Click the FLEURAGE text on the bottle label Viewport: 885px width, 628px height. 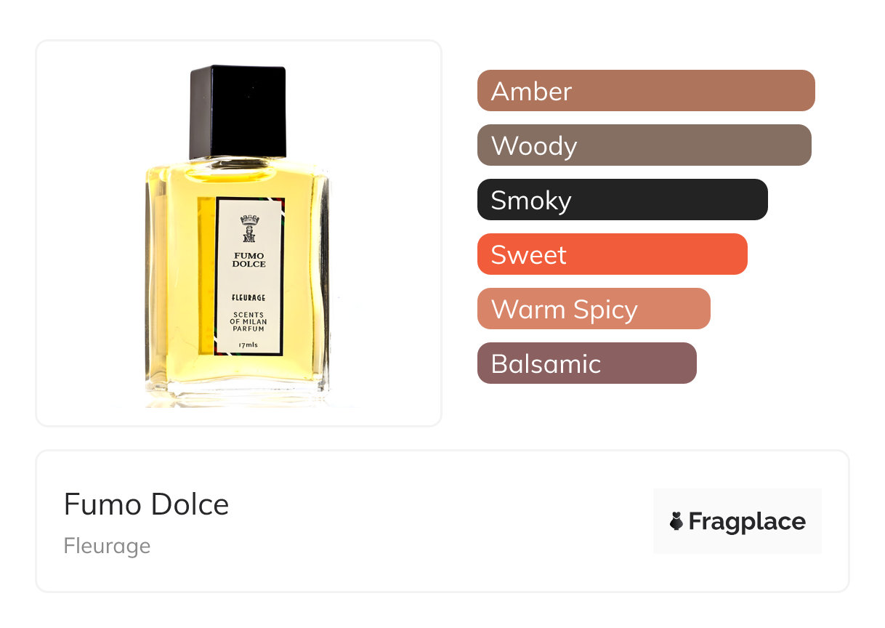(x=248, y=297)
